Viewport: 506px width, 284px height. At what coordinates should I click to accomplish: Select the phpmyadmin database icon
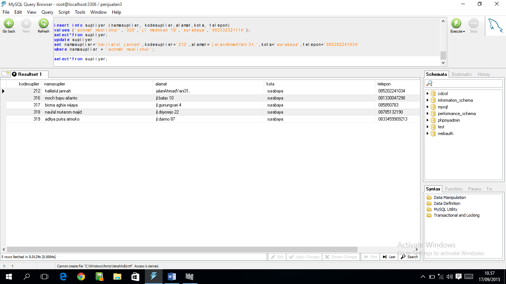point(433,120)
